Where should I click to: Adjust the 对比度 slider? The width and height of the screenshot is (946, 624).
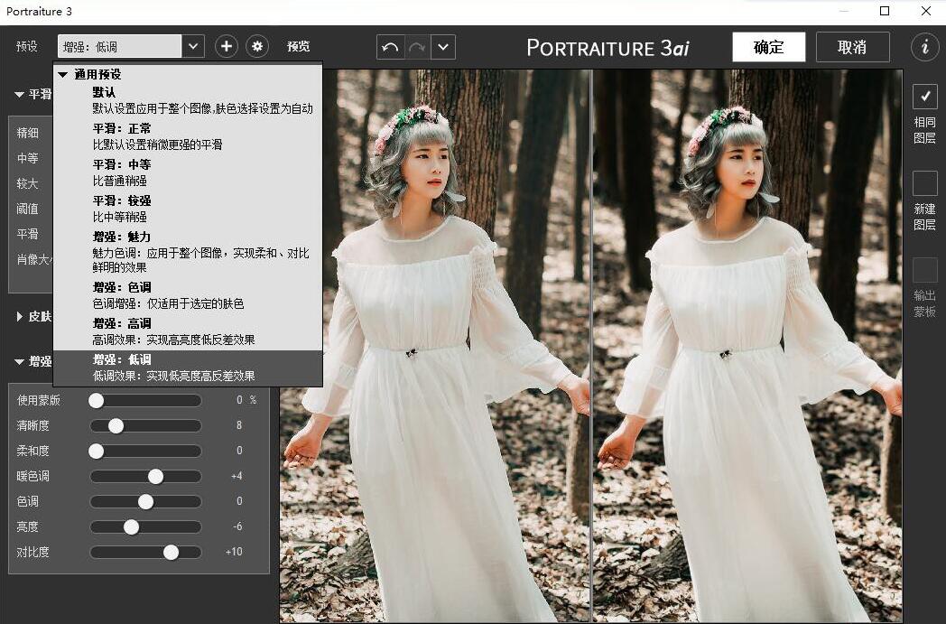click(145, 552)
